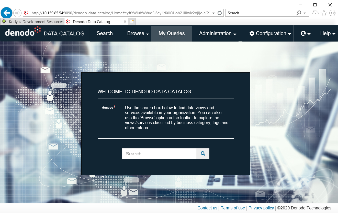Click the Contact us link

coord(207,208)
